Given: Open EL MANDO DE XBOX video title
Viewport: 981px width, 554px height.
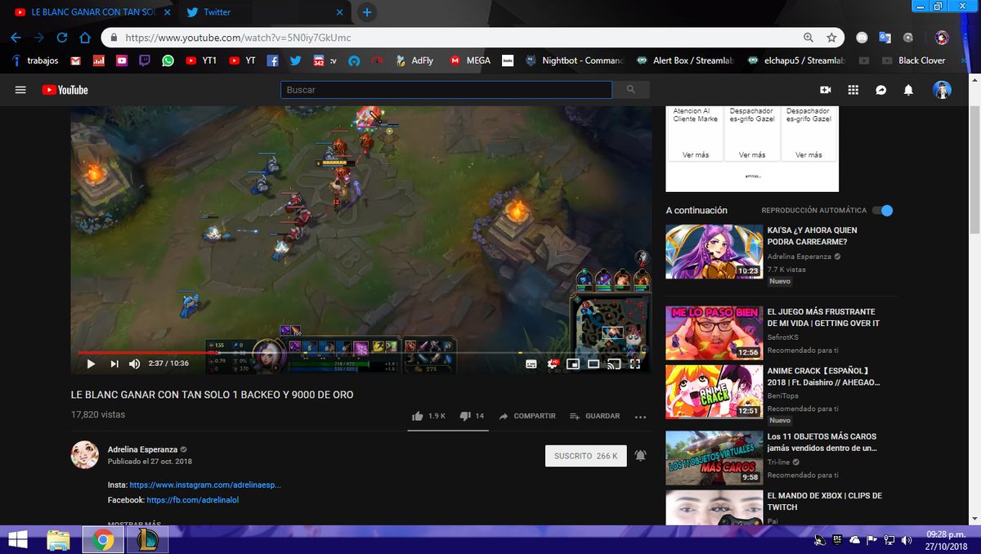Looking at the screenshot, I should tap(824, 501).
